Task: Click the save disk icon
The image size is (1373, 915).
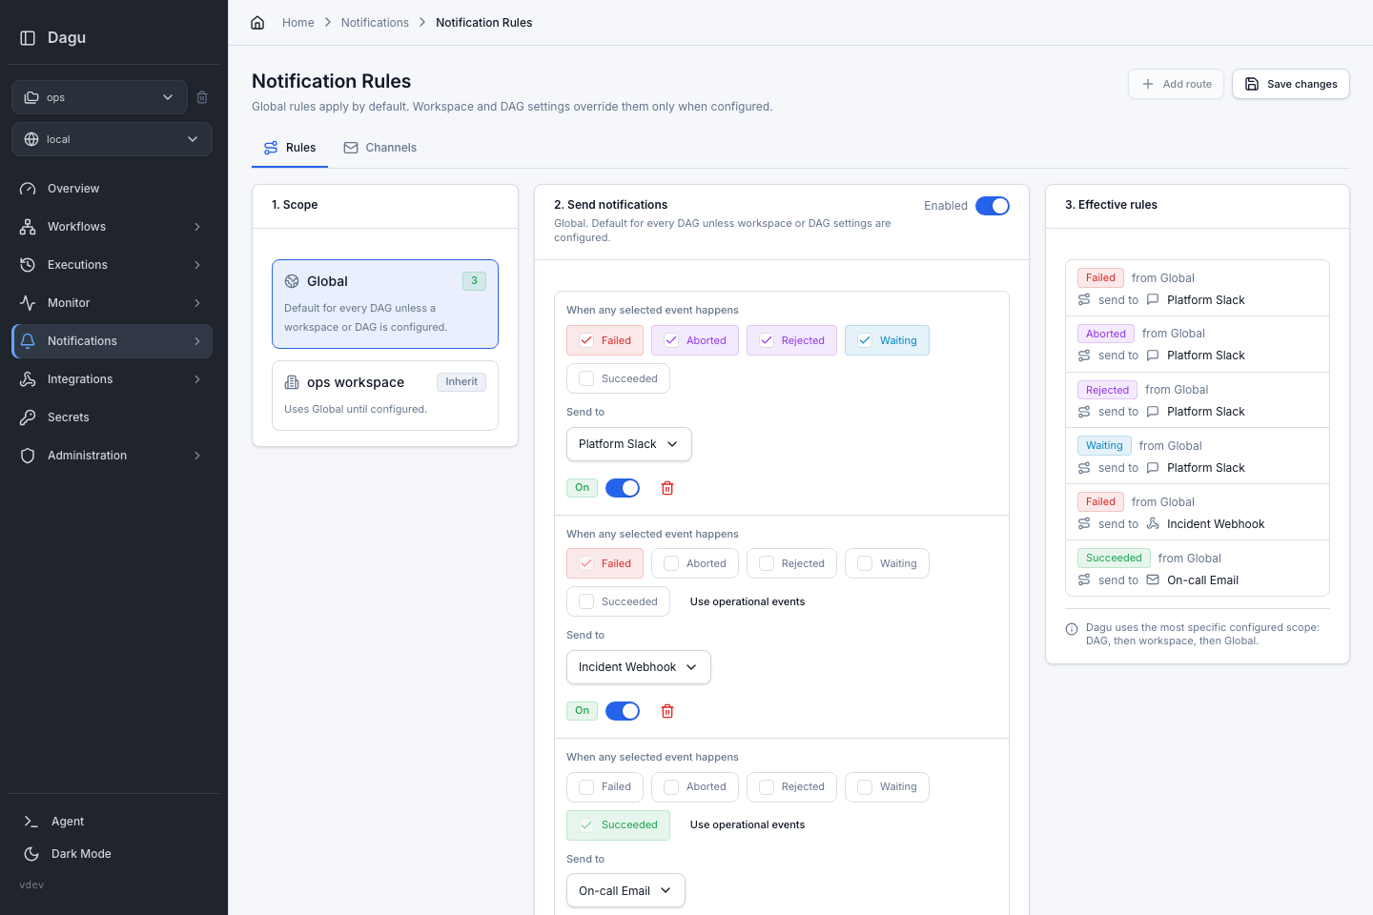Action: [1252, 84]
